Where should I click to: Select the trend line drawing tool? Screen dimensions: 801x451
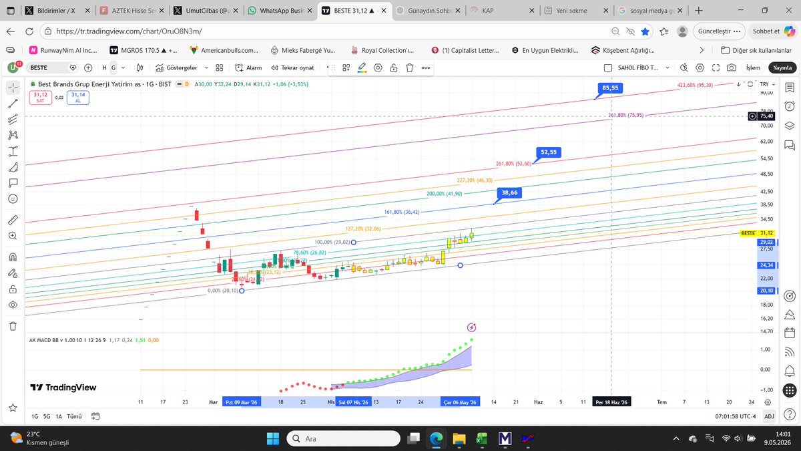(x=13, y=104)
